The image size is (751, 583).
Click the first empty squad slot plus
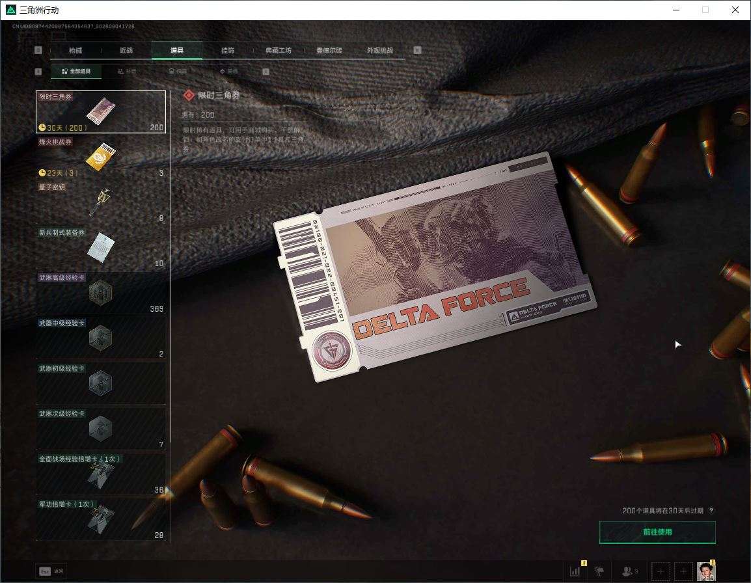point(661,571)
